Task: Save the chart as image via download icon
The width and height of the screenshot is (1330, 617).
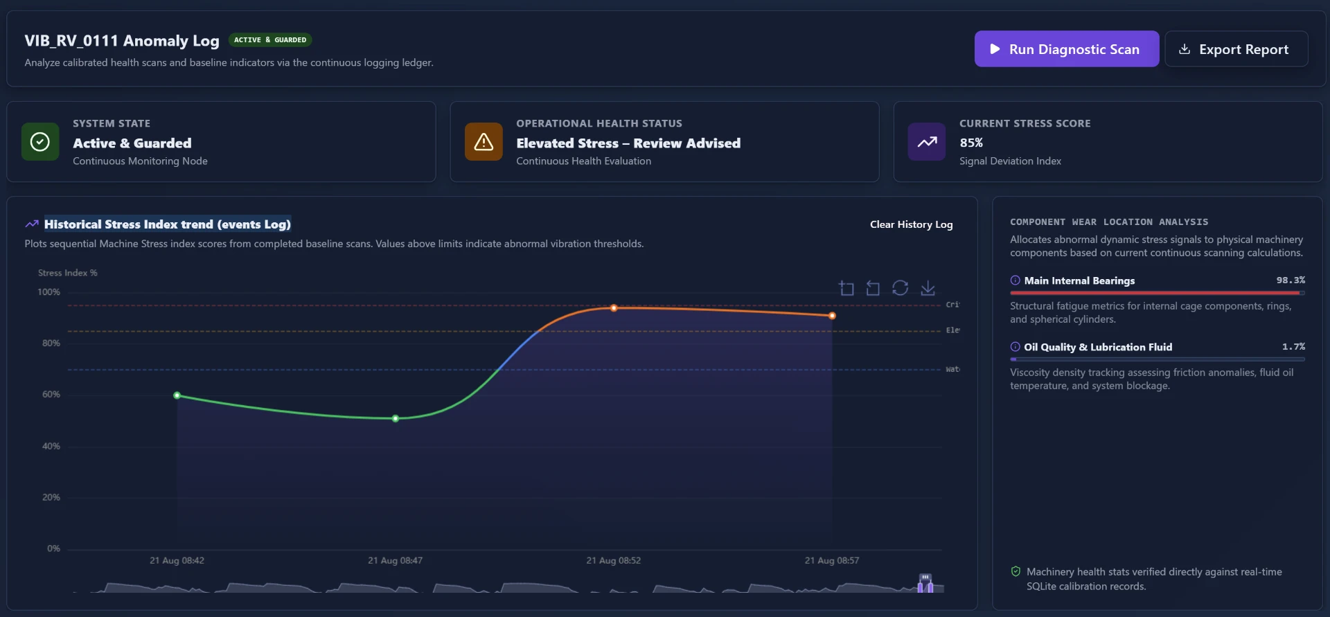Action: point(928,288)
